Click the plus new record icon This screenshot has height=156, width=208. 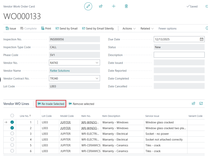pyautogui.click(x=114, y=6)
